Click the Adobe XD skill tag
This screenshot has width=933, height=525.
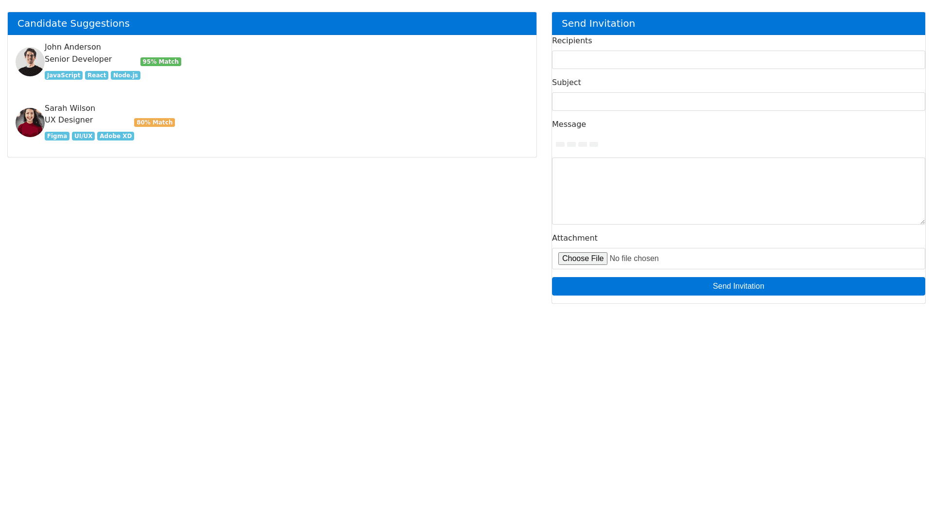coord(116,136)
